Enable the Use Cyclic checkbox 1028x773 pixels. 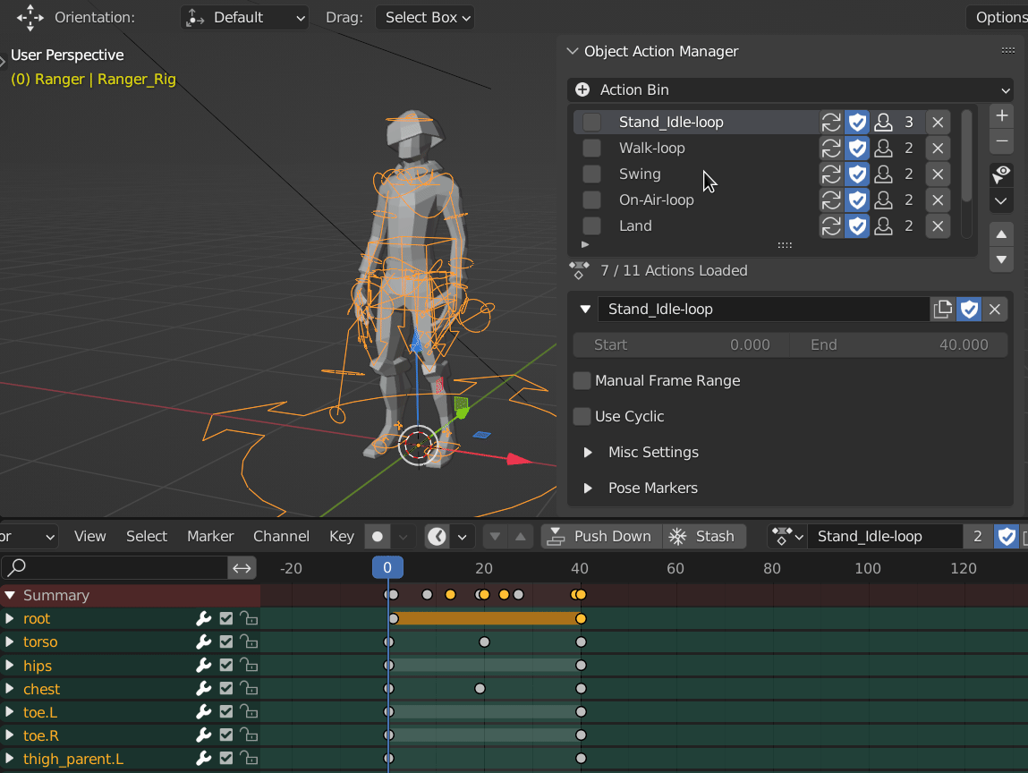[582, 416]
